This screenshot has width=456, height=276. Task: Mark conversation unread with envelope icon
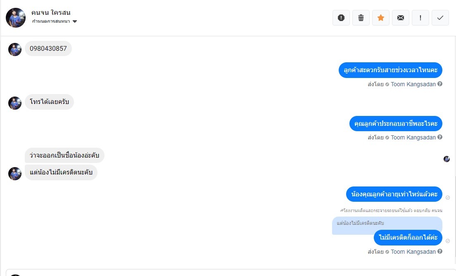coord(401,18)
